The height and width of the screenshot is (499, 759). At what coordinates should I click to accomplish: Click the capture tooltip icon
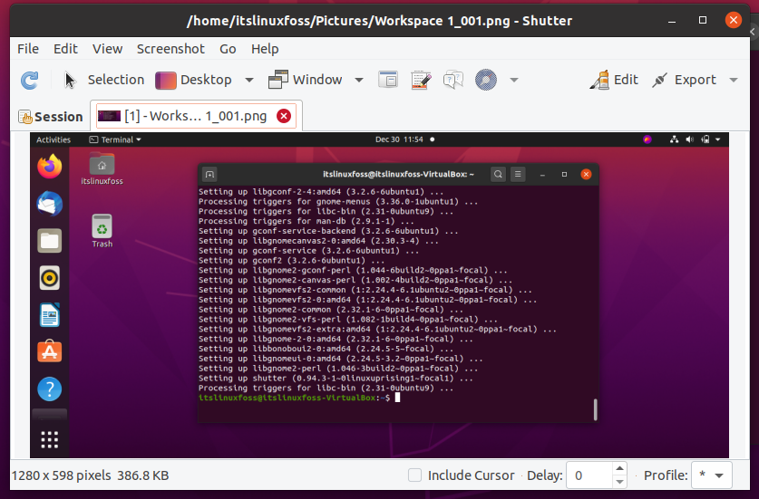point(453,80)
